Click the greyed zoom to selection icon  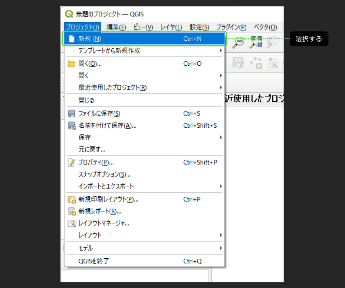(x=272, y=42)
